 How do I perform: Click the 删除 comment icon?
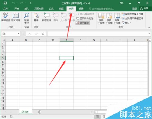point(56,17)
